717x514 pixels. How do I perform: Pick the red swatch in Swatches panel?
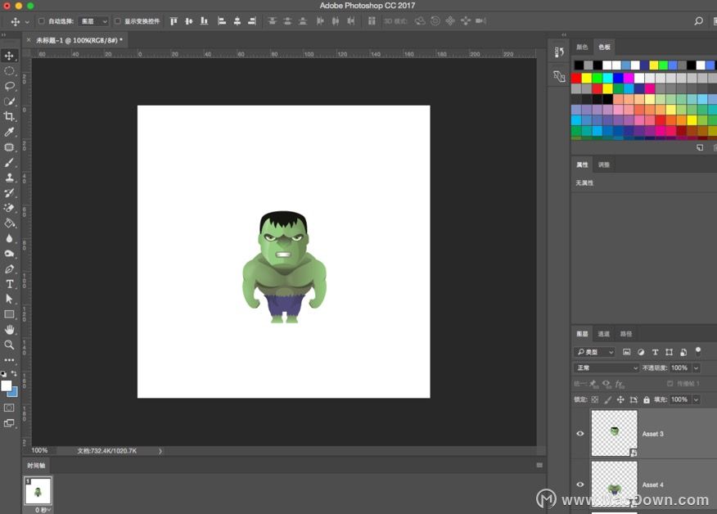576,79
